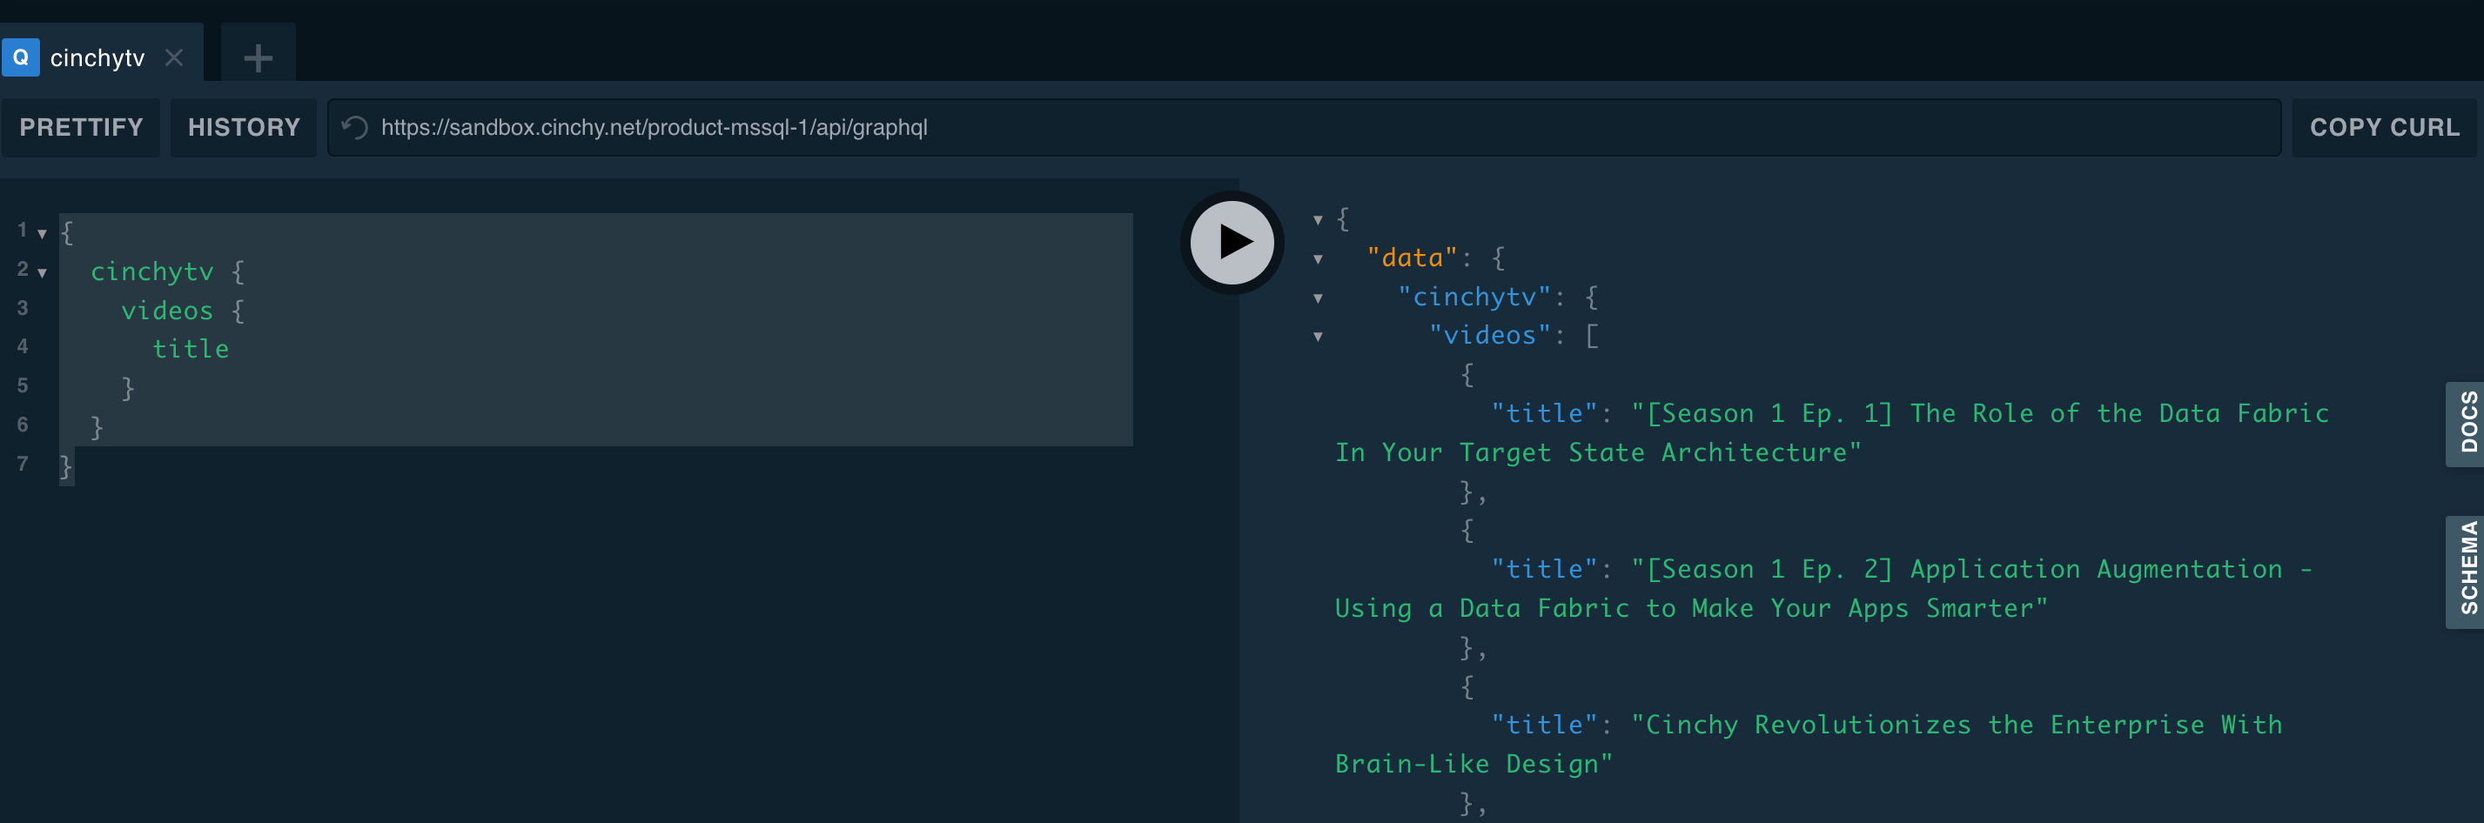2484x823 pixels.
Task: Select the videos field on line 3
Action: point(168,310)
